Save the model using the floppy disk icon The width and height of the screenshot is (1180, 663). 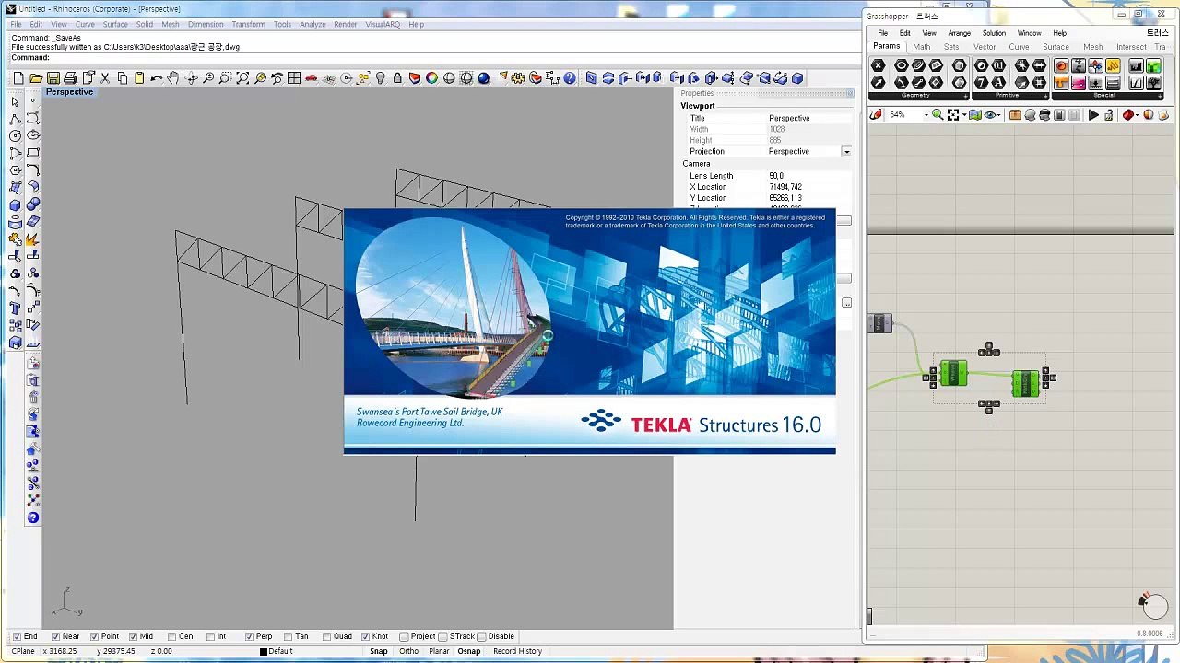coord(53,78)
